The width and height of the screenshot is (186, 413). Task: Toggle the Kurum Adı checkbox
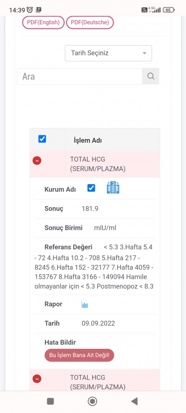[91, 188]
